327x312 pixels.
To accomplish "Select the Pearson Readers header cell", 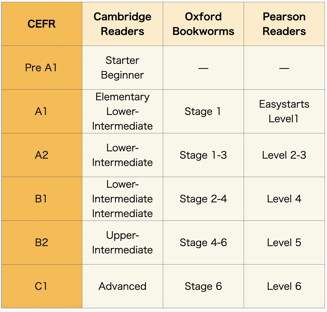I will (284, 24).
